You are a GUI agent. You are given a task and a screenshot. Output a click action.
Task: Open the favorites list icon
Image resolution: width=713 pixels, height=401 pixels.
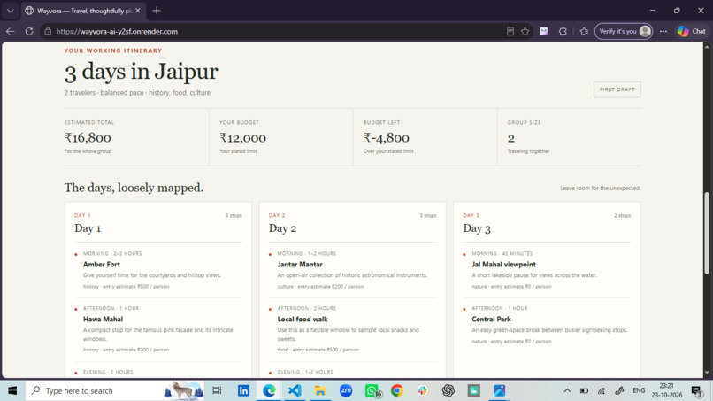click(x=584, y=31)
